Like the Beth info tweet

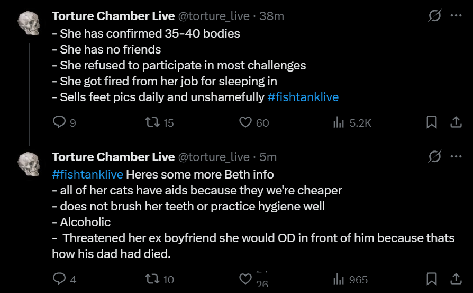pos(245,279)
